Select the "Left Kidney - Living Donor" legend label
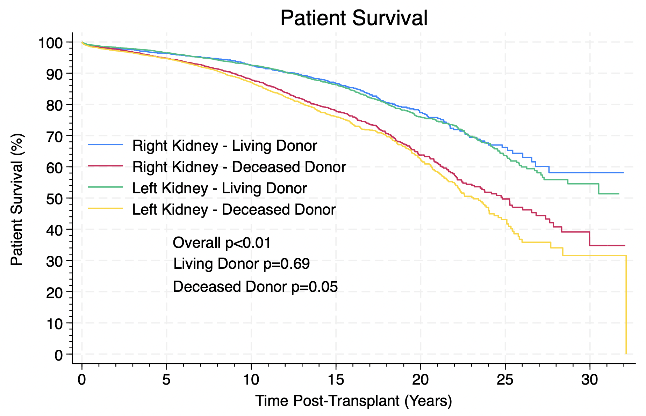Image resolution: width=646 pixels, height=416 pixels. tap(220, 188)
